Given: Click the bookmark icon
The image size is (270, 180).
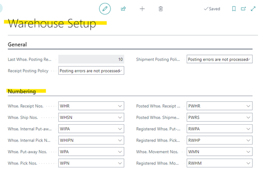Looking at the screenshot, I should (x=234, y=9).
